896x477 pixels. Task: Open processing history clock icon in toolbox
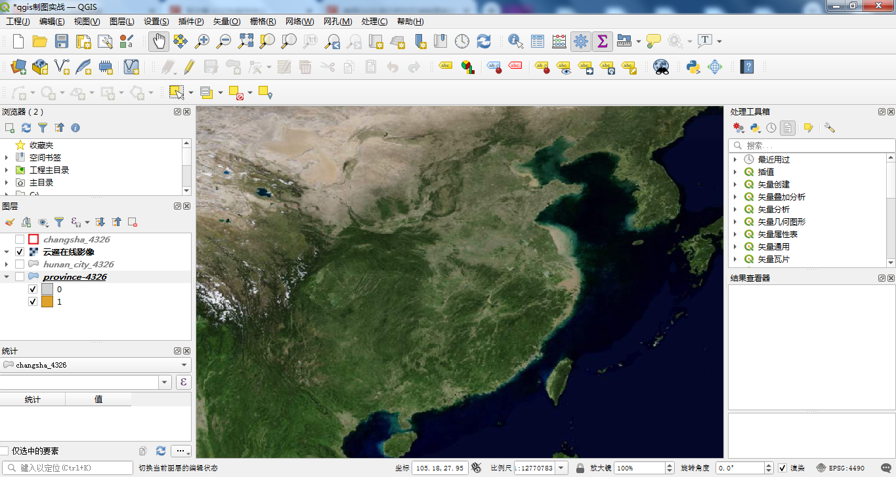click(x=771, y=128)
